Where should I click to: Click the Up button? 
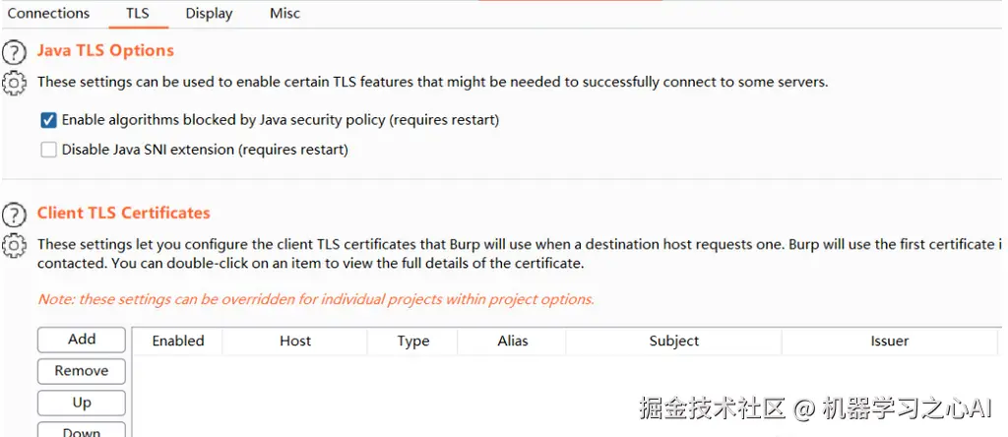[82, 403]
